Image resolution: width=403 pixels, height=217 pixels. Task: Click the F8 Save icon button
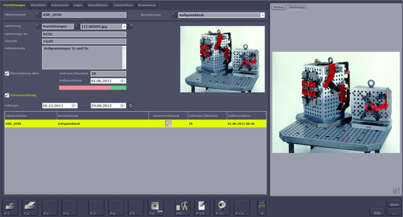coord(156,207)
